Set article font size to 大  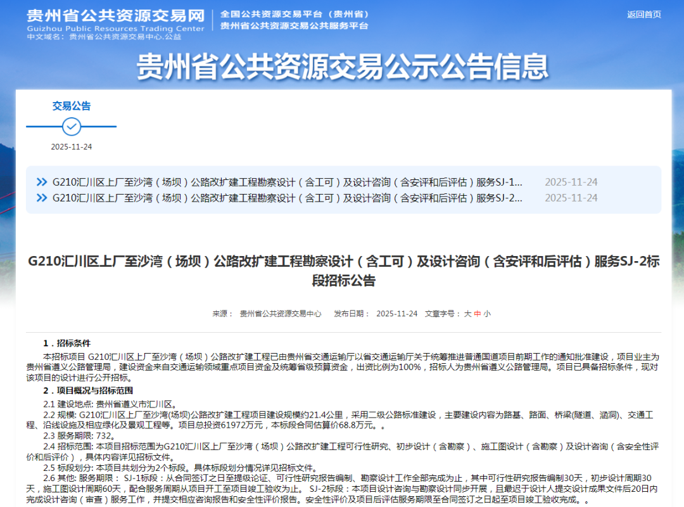(467, 314)
